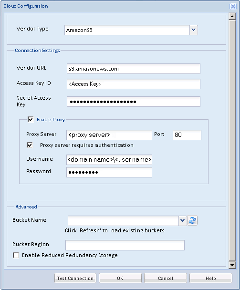
Task: Click the AmazonS3 vendor type value
Action: pyautogui.click(x=79, y=30)
